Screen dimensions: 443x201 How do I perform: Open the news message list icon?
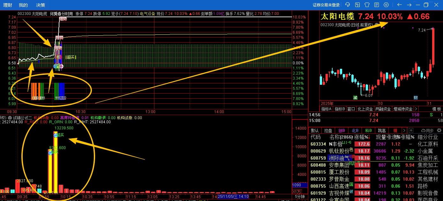tap(377, 5)
